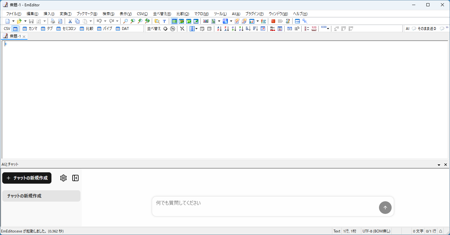Open the ファイル menu
Viewport: 450px width, 235px height.
click(14, 14)
